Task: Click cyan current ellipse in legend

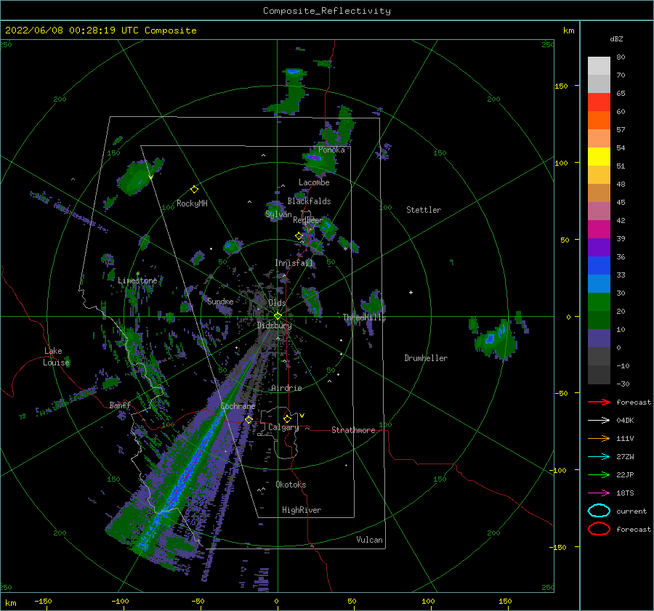Action: click(599, 511)
